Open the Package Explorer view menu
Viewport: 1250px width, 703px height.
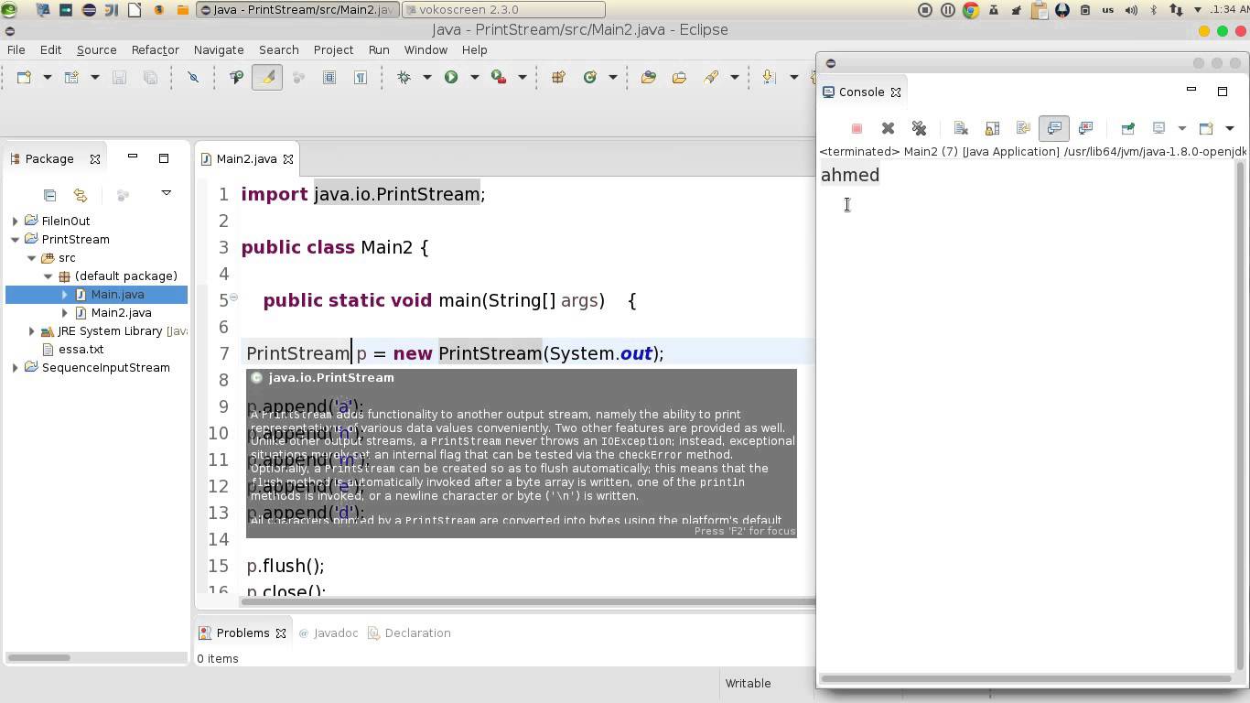(x=166, y=192)
